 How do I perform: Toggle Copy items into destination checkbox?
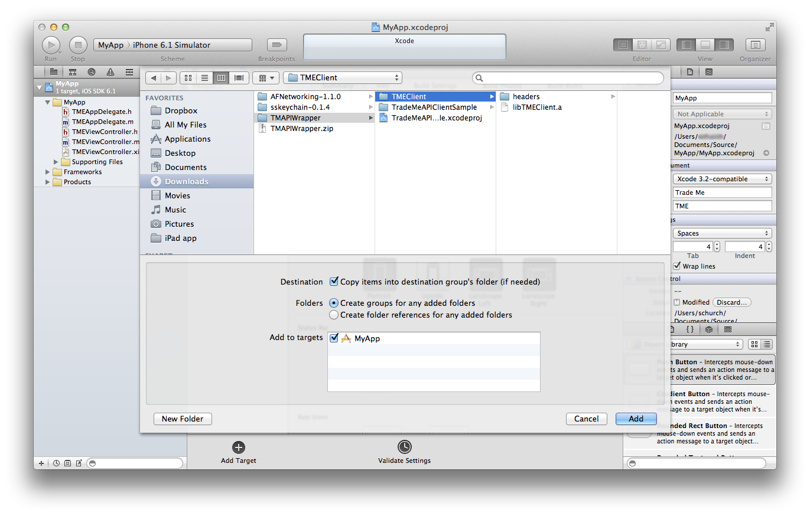pos(334,282)
